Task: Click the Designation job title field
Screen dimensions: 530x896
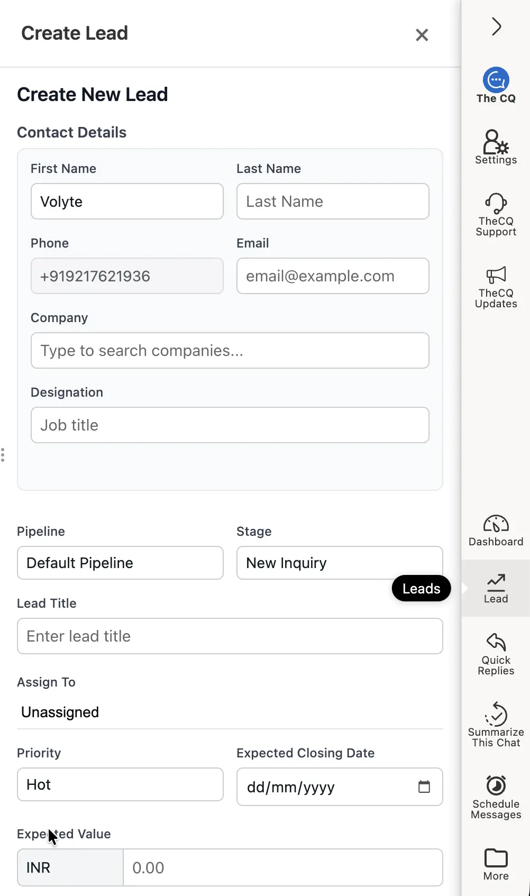Action: (x=230, y=425)
